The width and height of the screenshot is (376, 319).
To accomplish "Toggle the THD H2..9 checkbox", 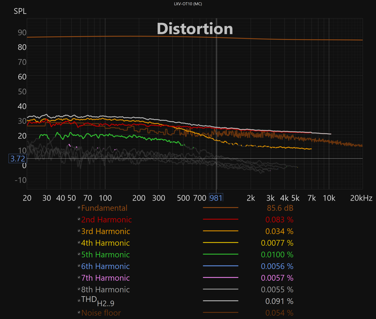I will 79,300.
